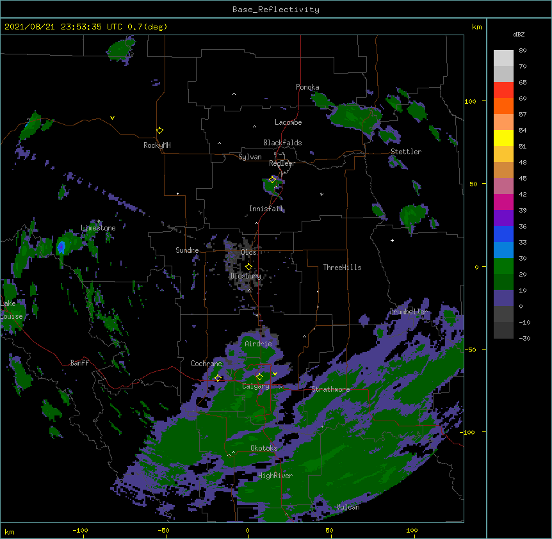Click the RedDeer city label

pyautogui.click(x=282, y=163)
